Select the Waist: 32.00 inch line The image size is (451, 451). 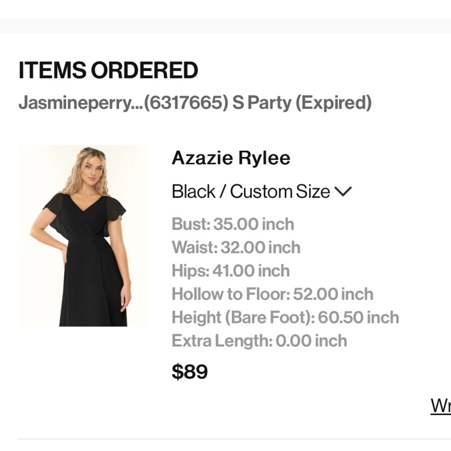[235, 247]
